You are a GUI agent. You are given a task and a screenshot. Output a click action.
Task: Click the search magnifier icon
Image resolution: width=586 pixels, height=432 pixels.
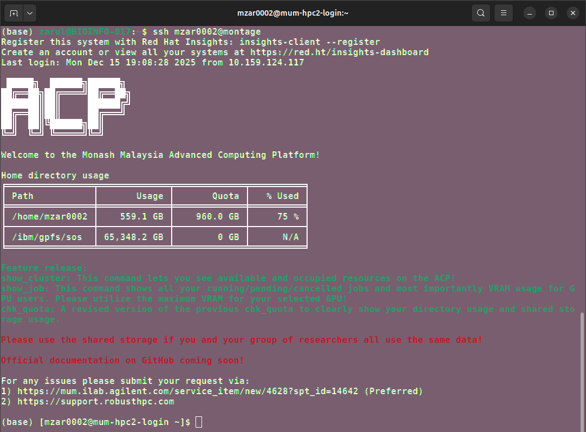(480, 13)
